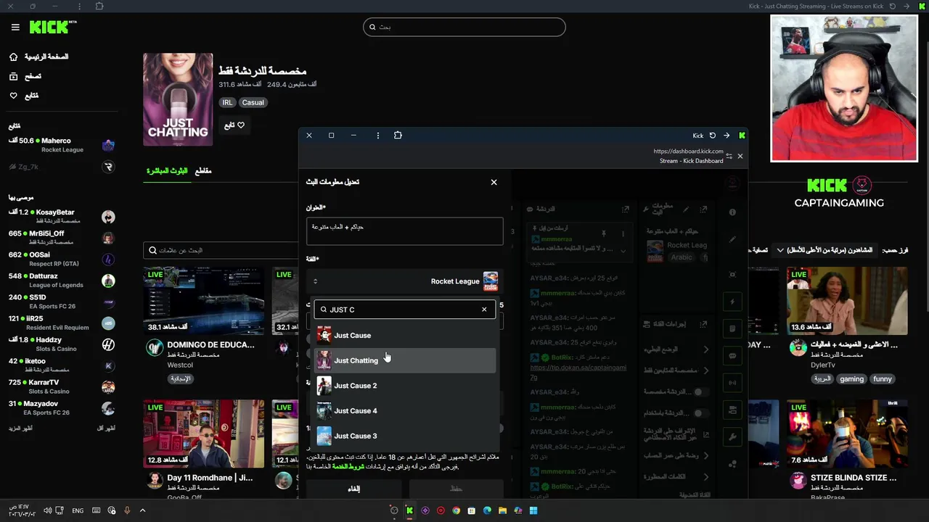Expand followers-only chat row chevron
Image resolution: width=929 pixels, height=522 pixels.
click(x=705, y=370)
